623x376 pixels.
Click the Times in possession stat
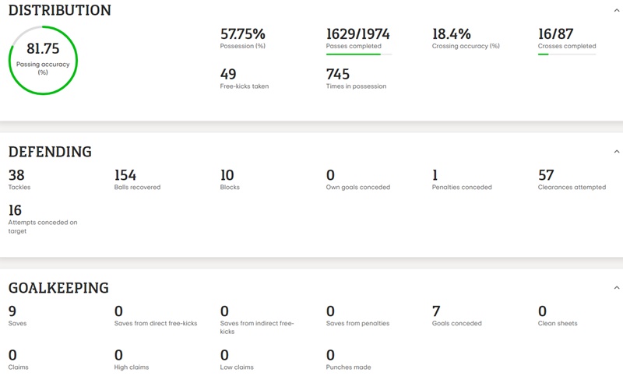(x=355, y=79)
